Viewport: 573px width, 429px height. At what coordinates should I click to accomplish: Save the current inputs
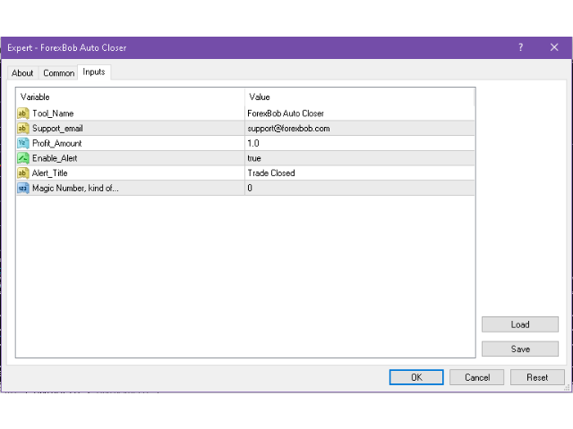[520, 349]
